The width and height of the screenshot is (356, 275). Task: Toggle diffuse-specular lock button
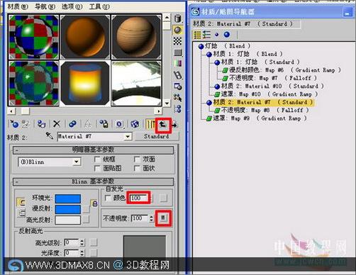21,213
